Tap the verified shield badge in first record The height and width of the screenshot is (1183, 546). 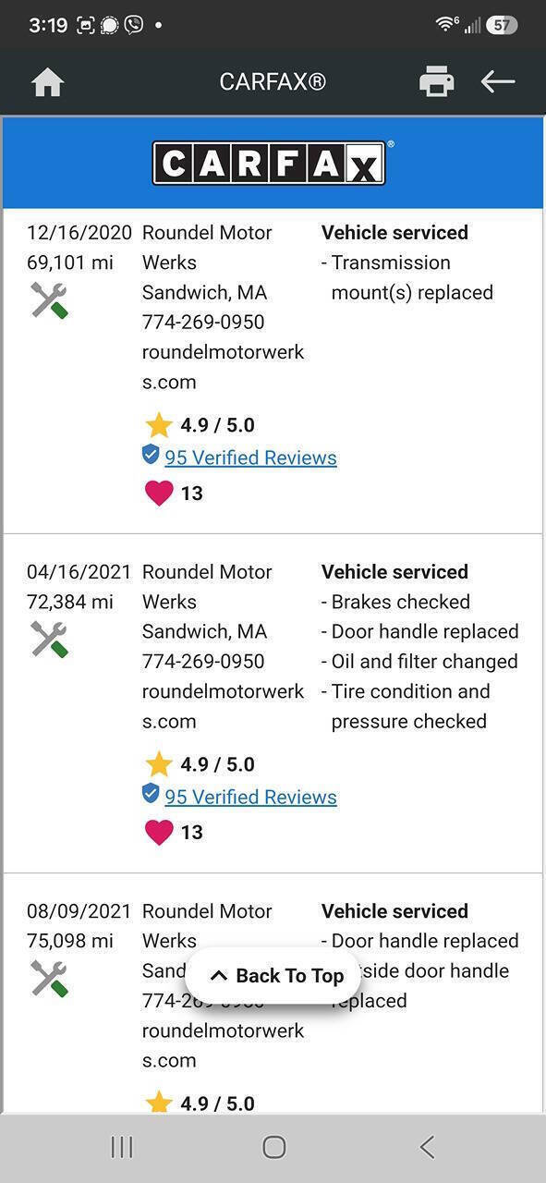point(151,455)
